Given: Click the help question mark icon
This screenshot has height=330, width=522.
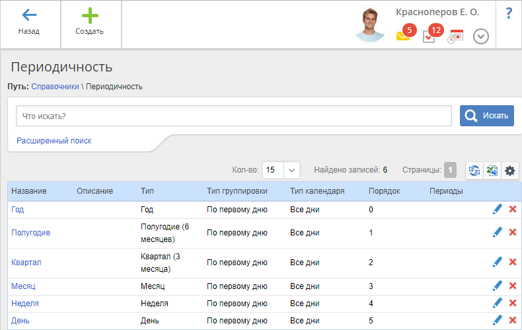Looking at the screenshot, I should tap(508, 13).
